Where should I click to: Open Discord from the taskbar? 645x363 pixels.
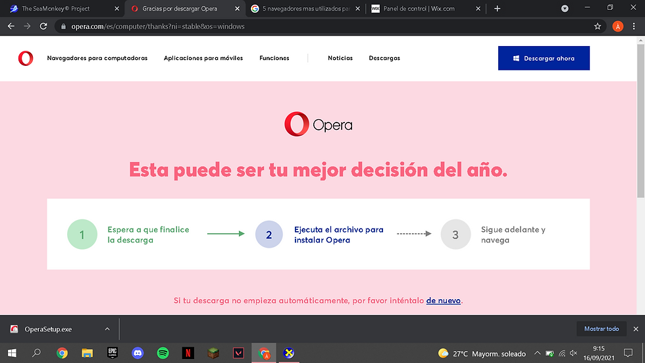[138, 353]
